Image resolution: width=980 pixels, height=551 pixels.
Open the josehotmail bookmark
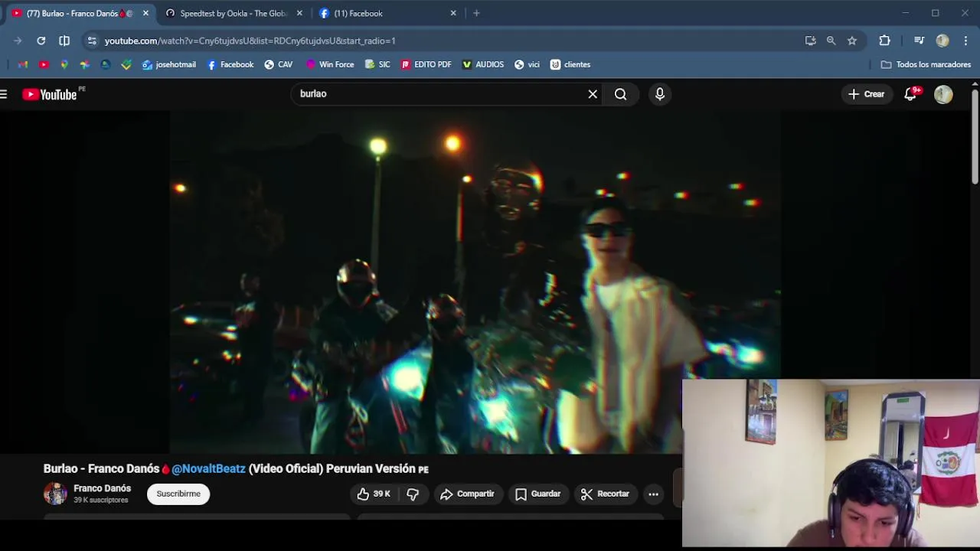tap(169, 64)
